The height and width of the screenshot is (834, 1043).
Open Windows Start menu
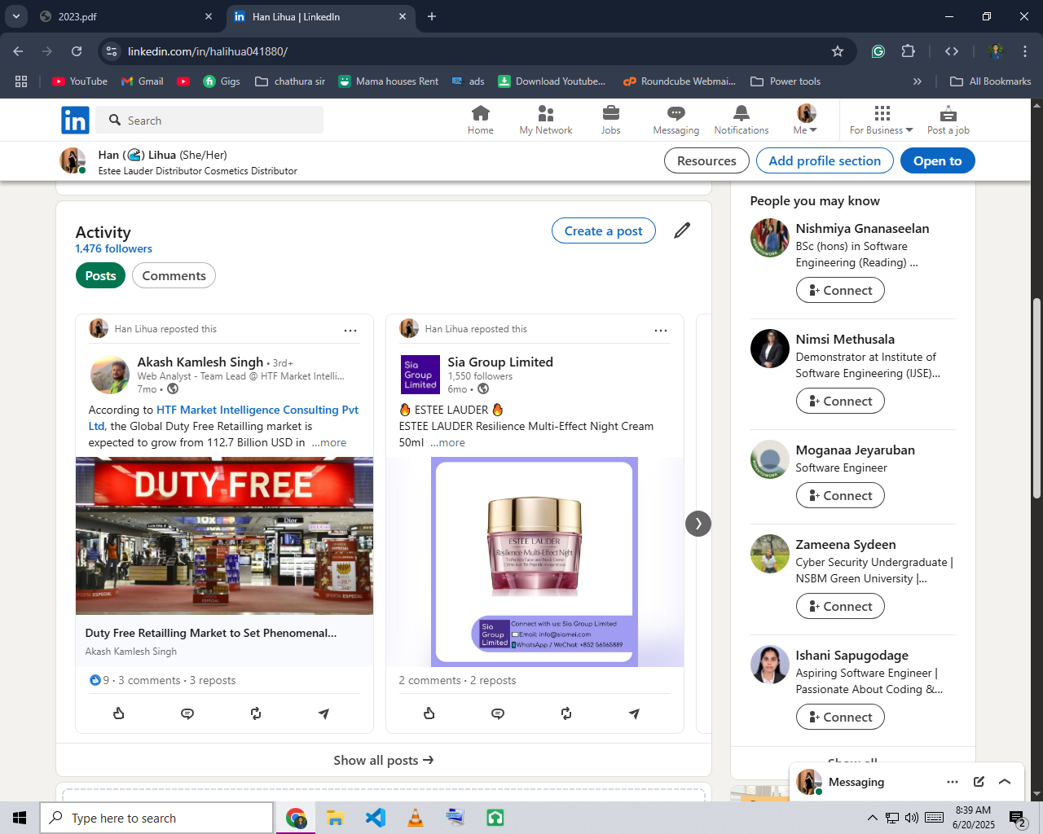coord(20,818)
